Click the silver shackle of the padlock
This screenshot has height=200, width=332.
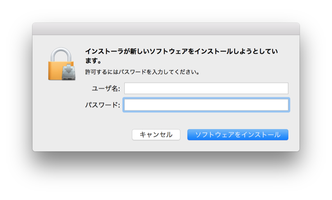click(x=61, y=54)
